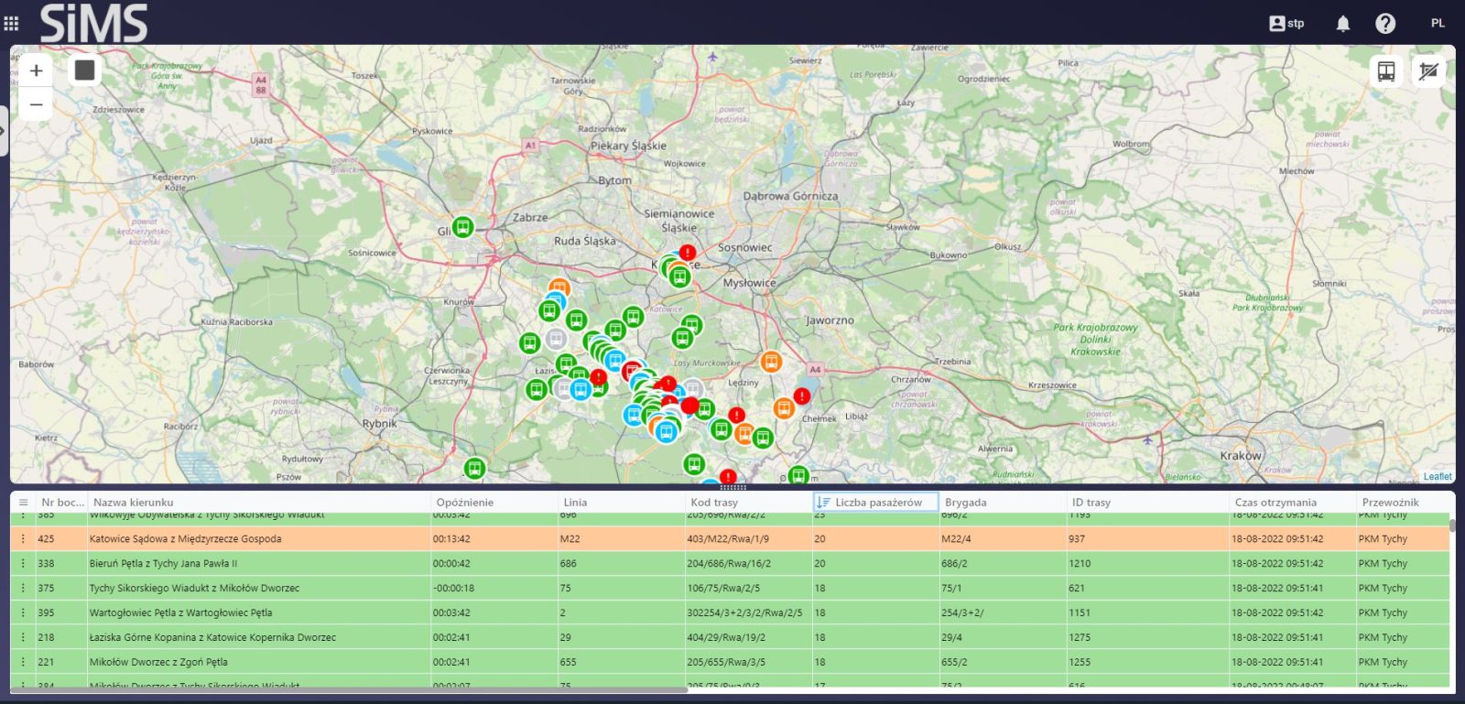Select Tychy Sikorskiego Wiadukt z Mikołów Dworzec
Viewport: 1465px width, 704px height.
click(730, 588)
